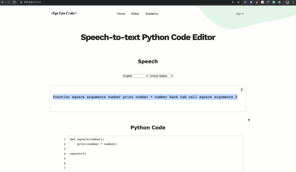Screen dimensions: 296x172
Task: Click the 'Speech' section heading
Action: pyautogui.click(x=148, y=61)
